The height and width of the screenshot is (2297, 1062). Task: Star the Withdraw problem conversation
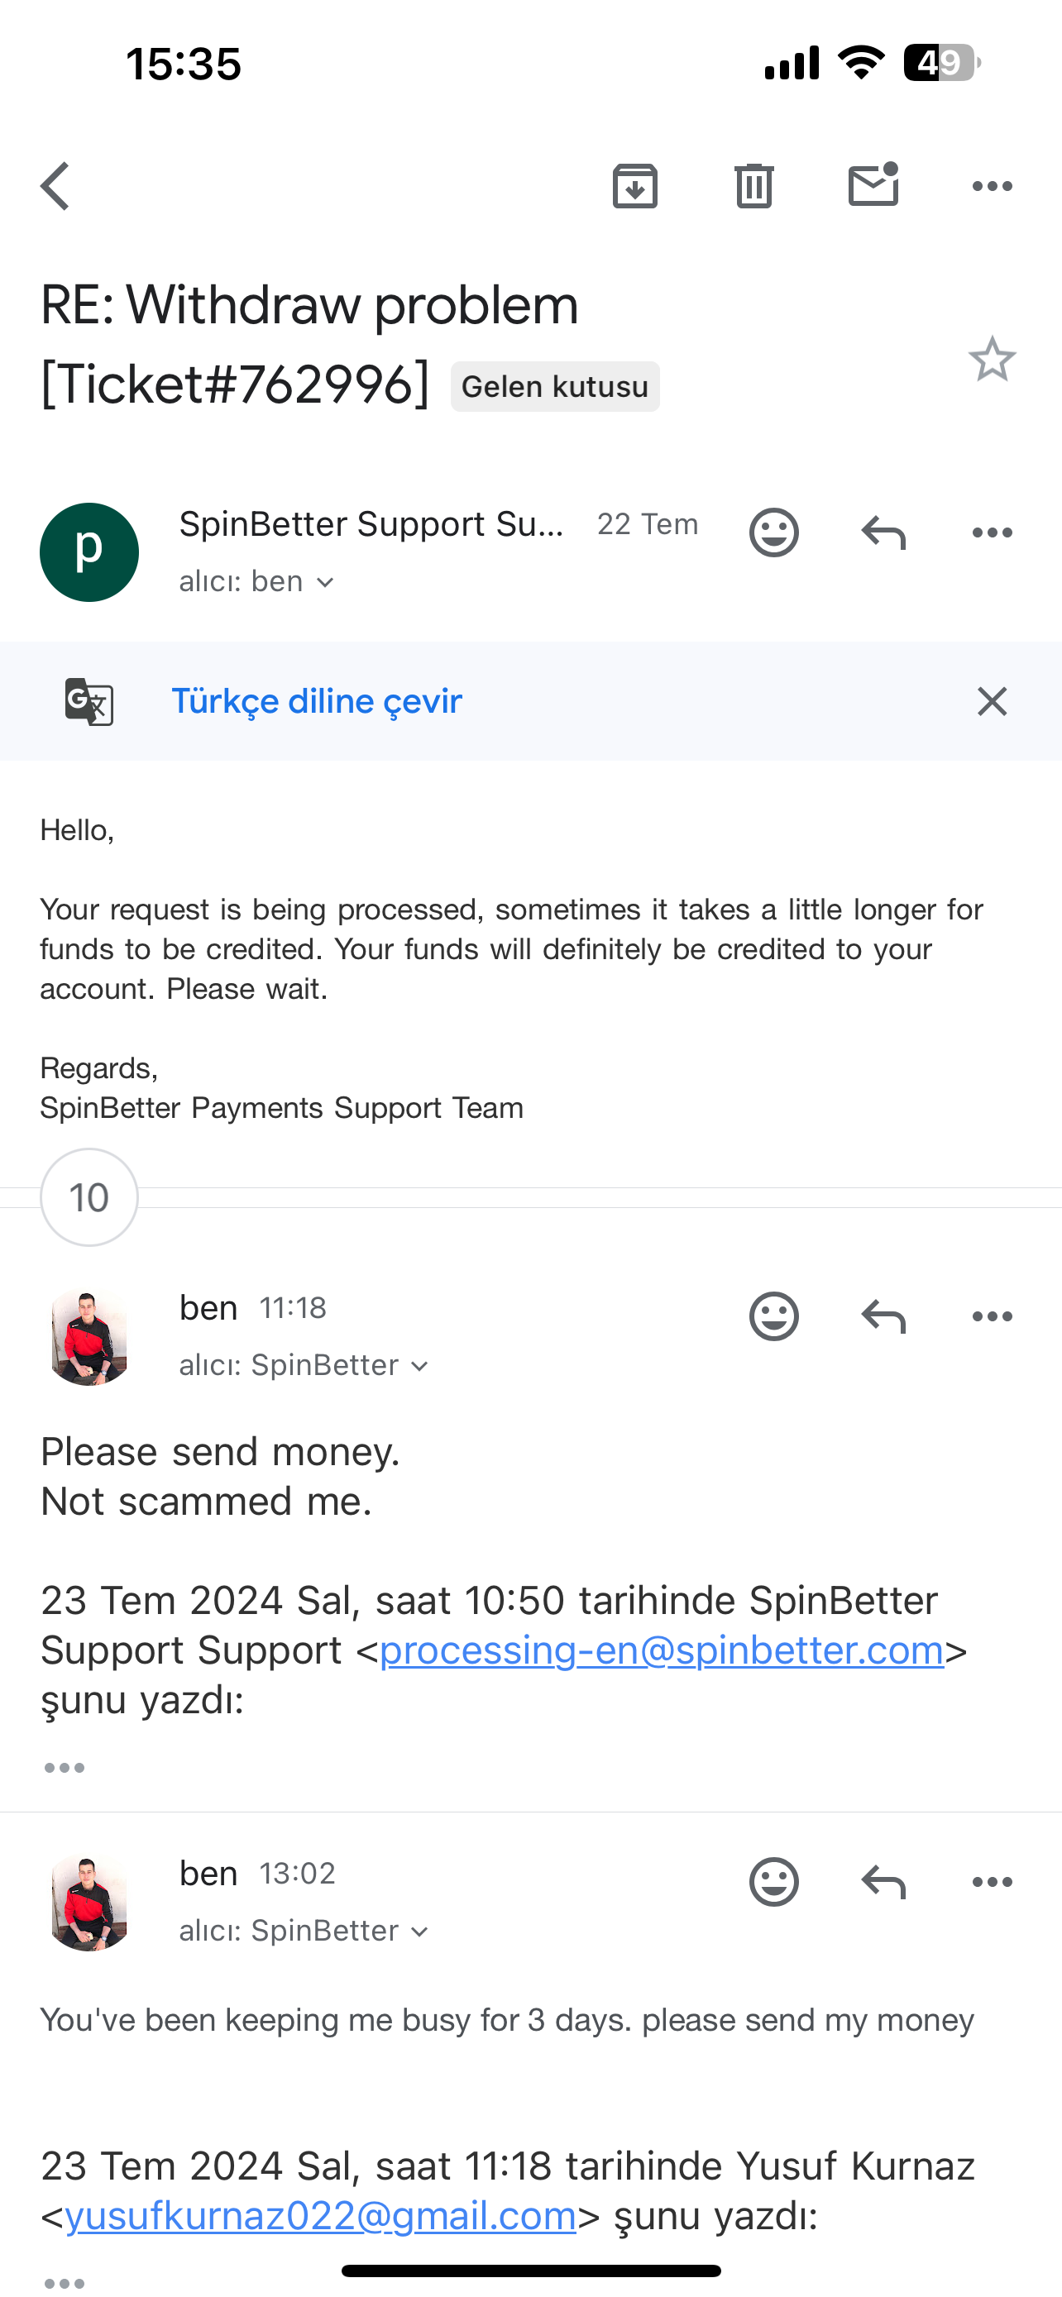coord(992,360)
